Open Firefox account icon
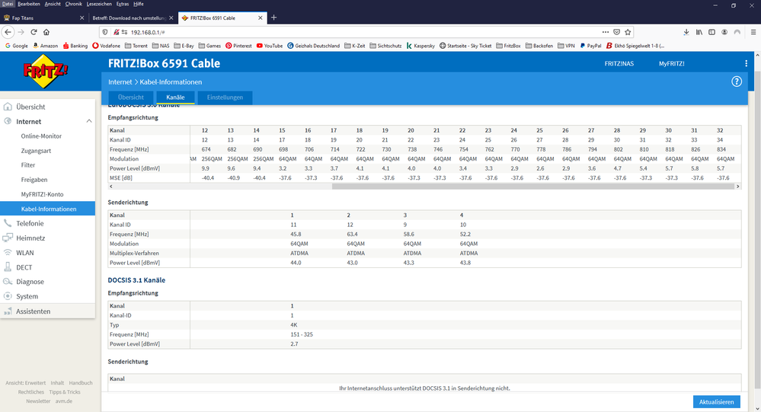 pyautogui.click(x=724, y=32)
